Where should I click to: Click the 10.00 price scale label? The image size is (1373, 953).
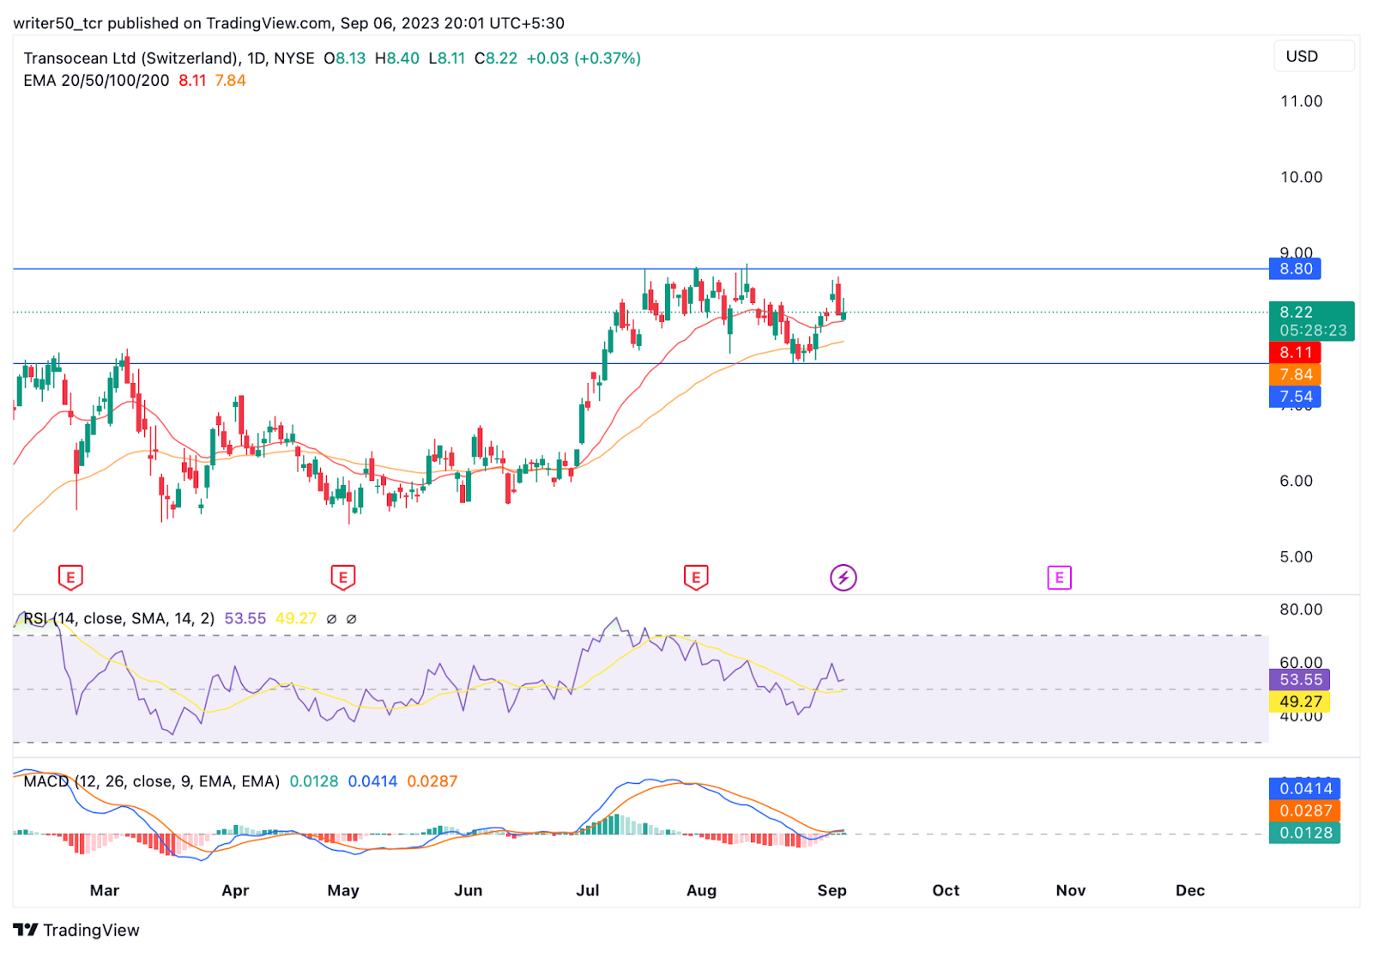[x=1301, y=177]
